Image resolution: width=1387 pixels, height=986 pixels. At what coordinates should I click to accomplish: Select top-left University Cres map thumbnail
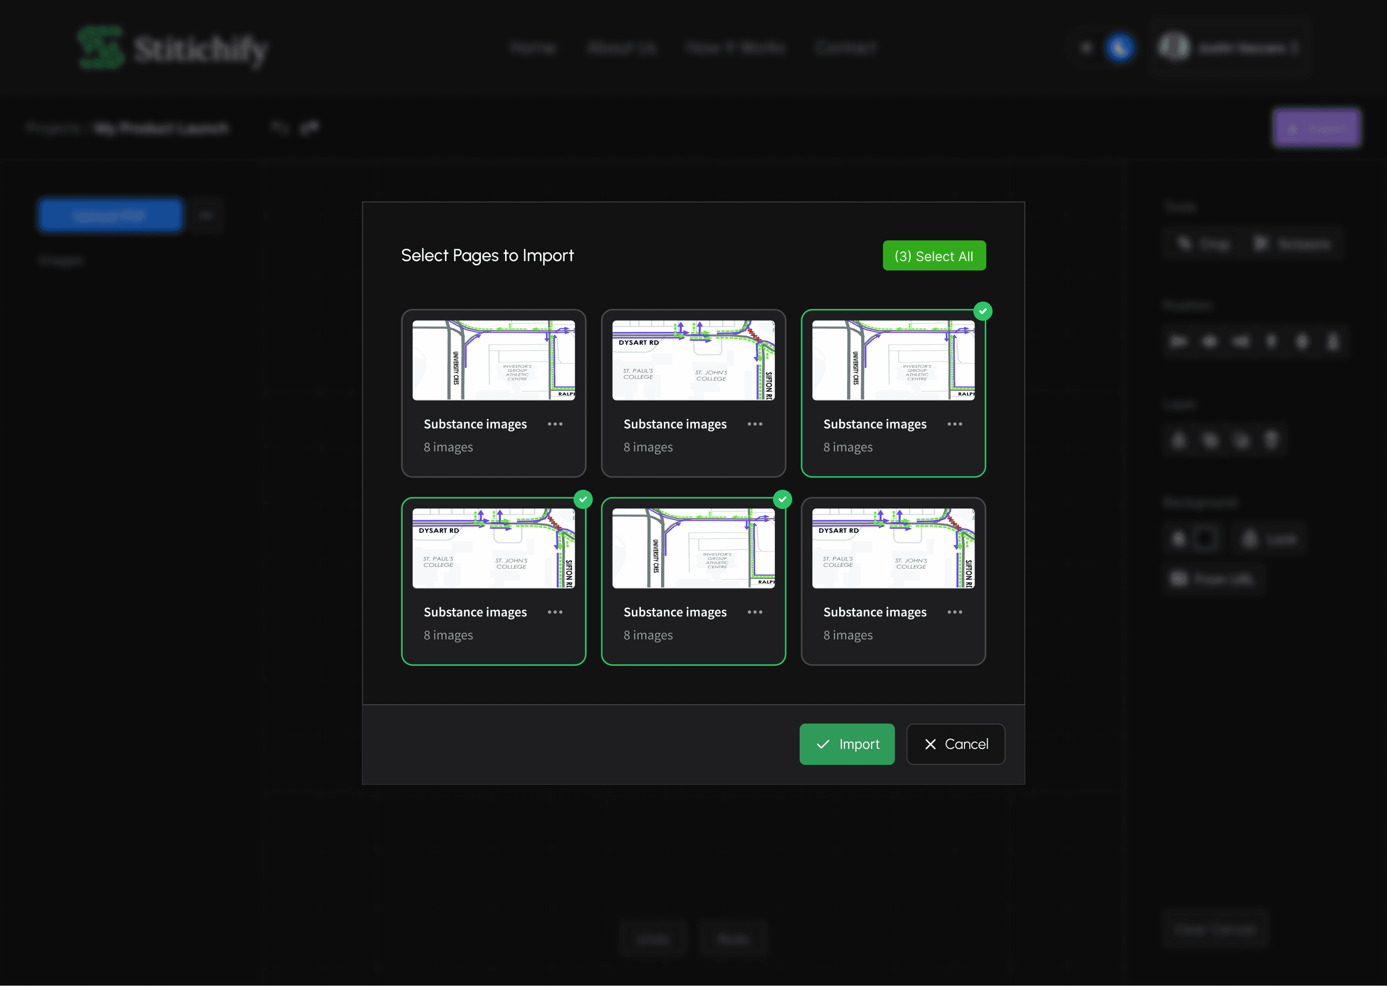(x=493, y=360)
